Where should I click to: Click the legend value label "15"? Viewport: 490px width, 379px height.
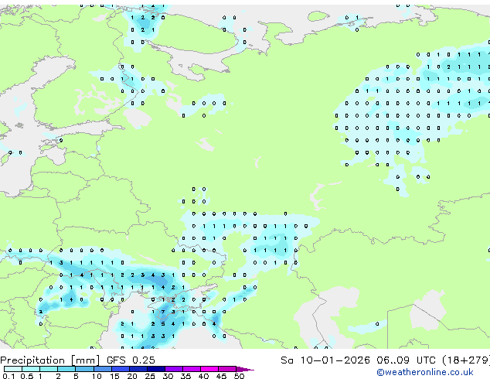coord(114,376)
